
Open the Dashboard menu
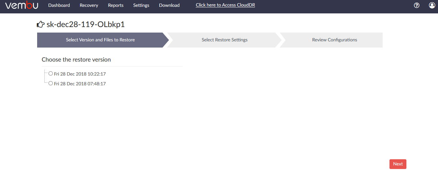[59, 5]
